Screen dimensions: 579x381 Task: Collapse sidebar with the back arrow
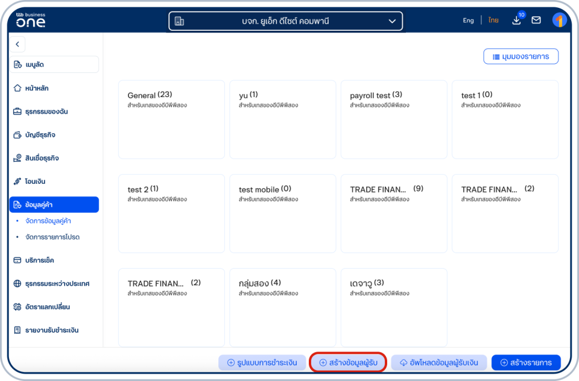[17, 44]
